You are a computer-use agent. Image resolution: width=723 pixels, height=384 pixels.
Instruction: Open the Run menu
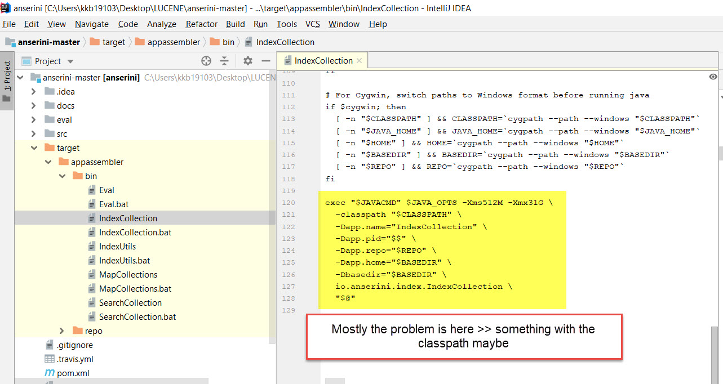coord(260,24)
